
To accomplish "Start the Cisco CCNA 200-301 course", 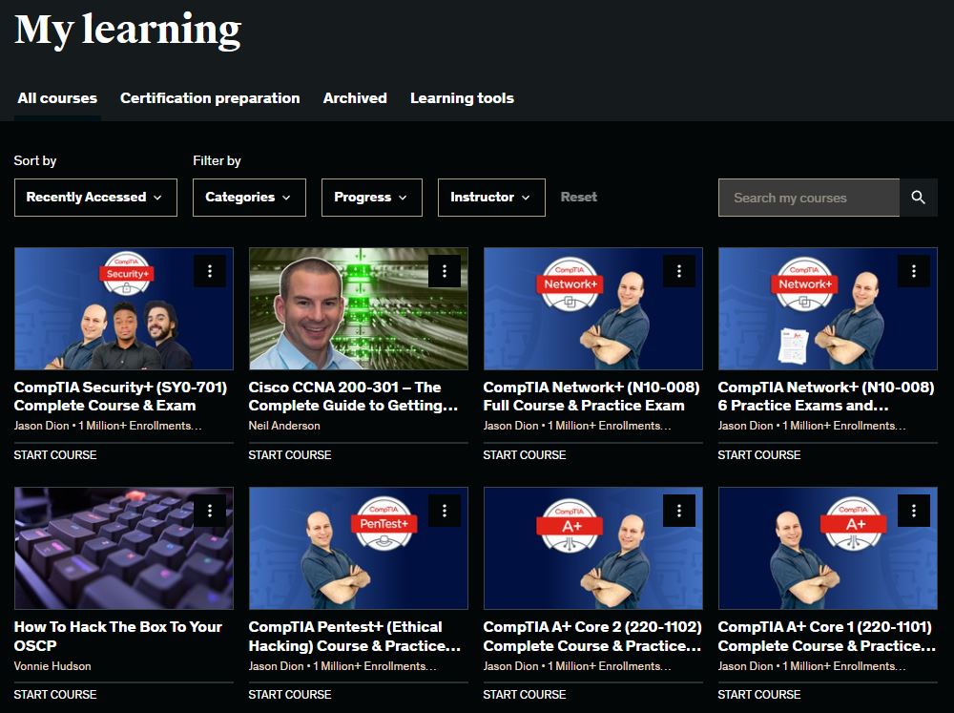I will [290, 455].
